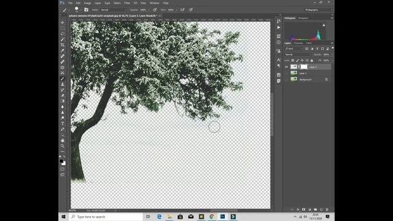Open the Info panel icon

click(279, 42)
